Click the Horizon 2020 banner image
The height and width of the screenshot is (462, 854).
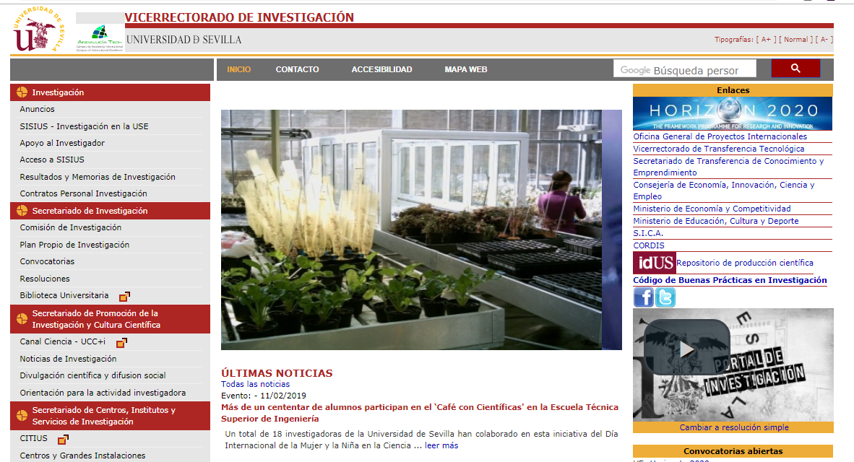click(x=732, y=113)
